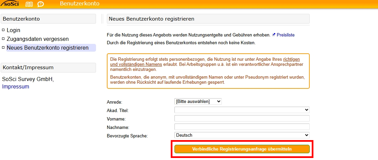
Task: Focus the Vorname input field
Action: pos(242,118)
